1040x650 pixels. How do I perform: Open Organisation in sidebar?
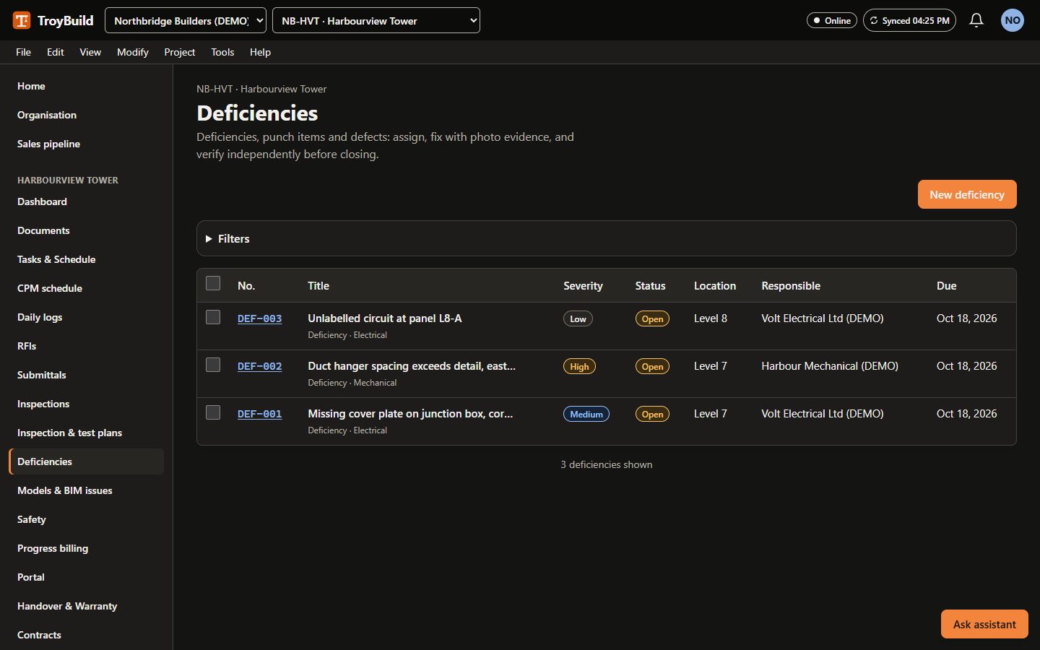coord(87,115)
